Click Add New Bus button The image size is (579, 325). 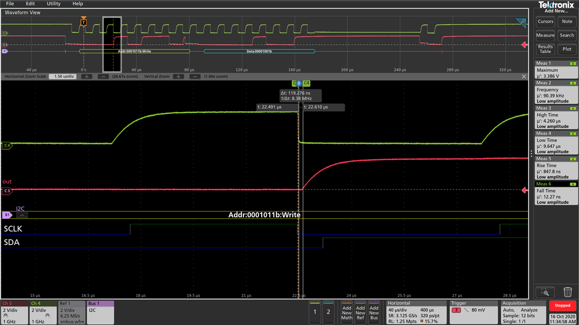(374, 312)
